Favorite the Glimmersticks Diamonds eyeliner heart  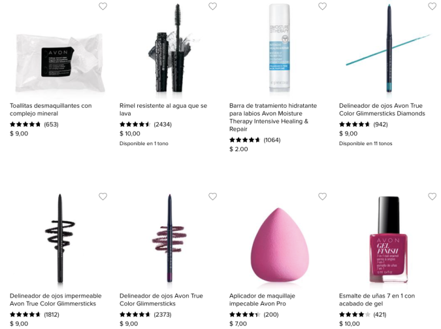[432, 6]
